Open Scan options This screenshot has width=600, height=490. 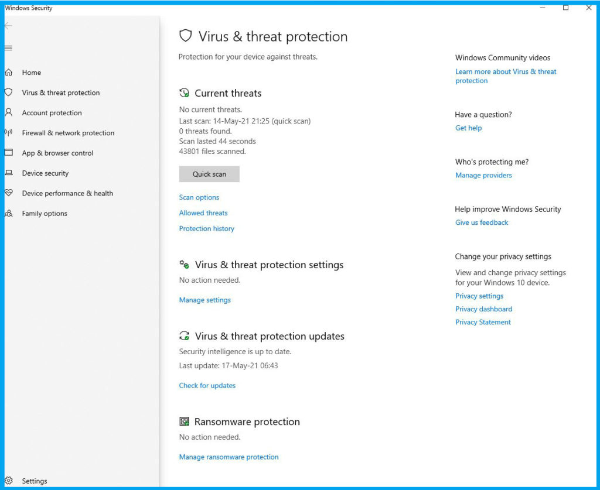pos(199,197)
